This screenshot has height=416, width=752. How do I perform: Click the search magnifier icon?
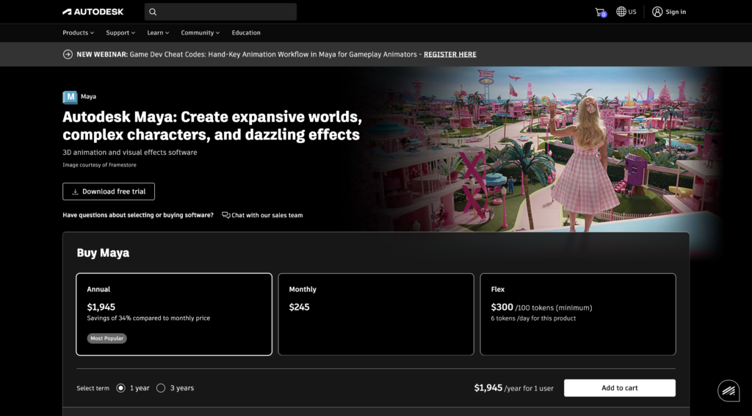[x=153, y=12]
